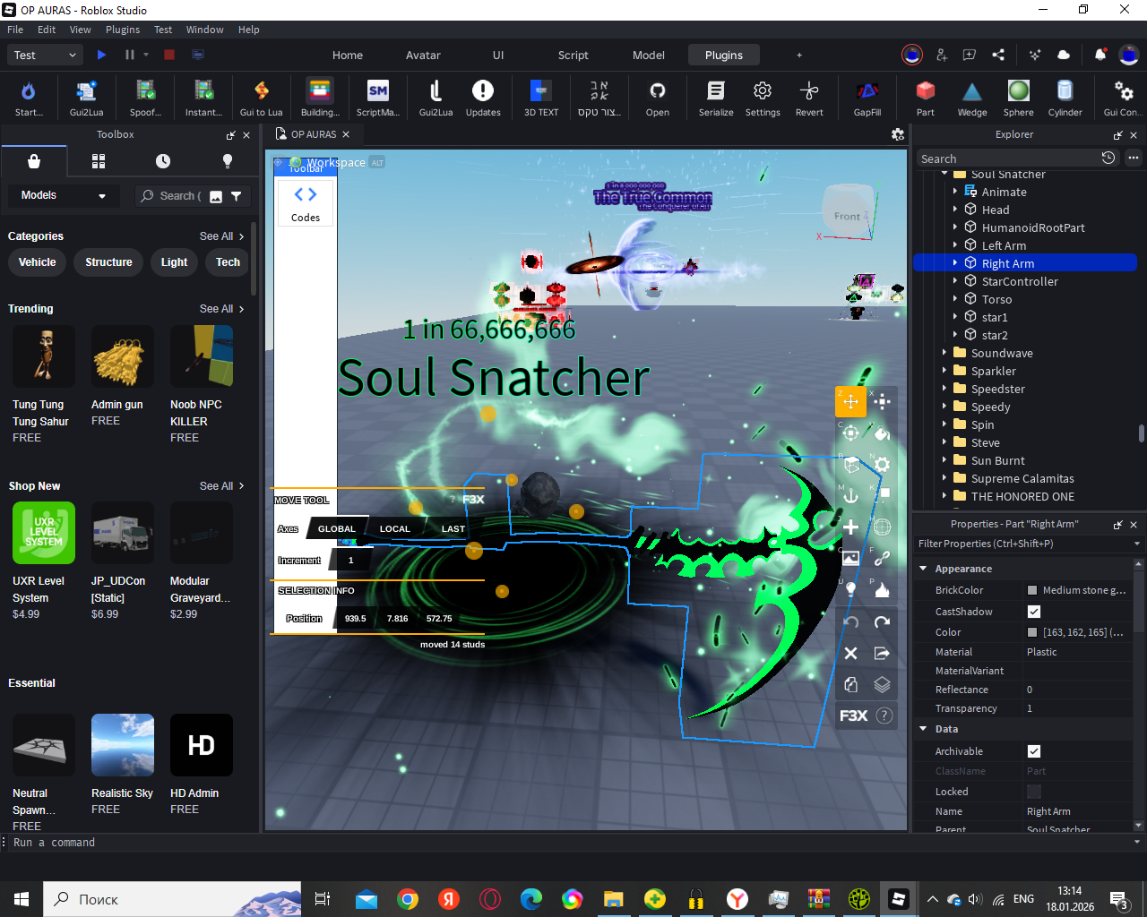Click the F3X export icon

click(x=883, y=654)
